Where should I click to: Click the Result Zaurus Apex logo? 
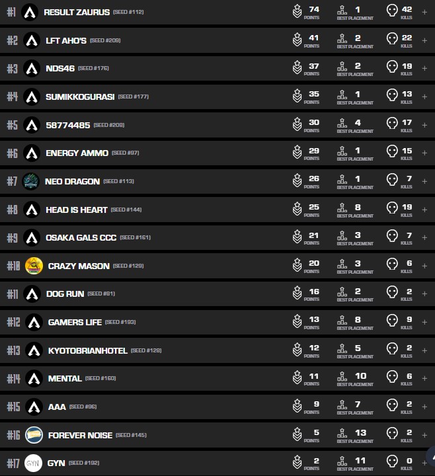click(x=29, y=12)
